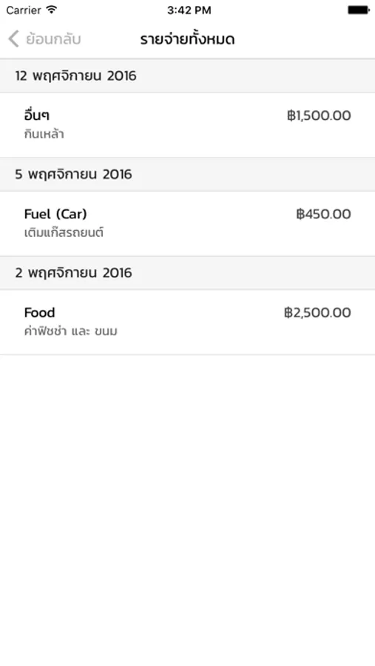375x666 pixels.
Task: Open the Food expense entry
Action: 187,322
